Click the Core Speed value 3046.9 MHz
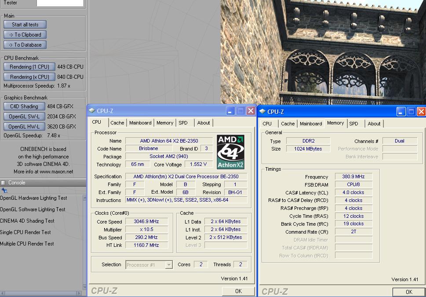The height and width of the screenshot is (297, 426). click(x=146, y=221)
